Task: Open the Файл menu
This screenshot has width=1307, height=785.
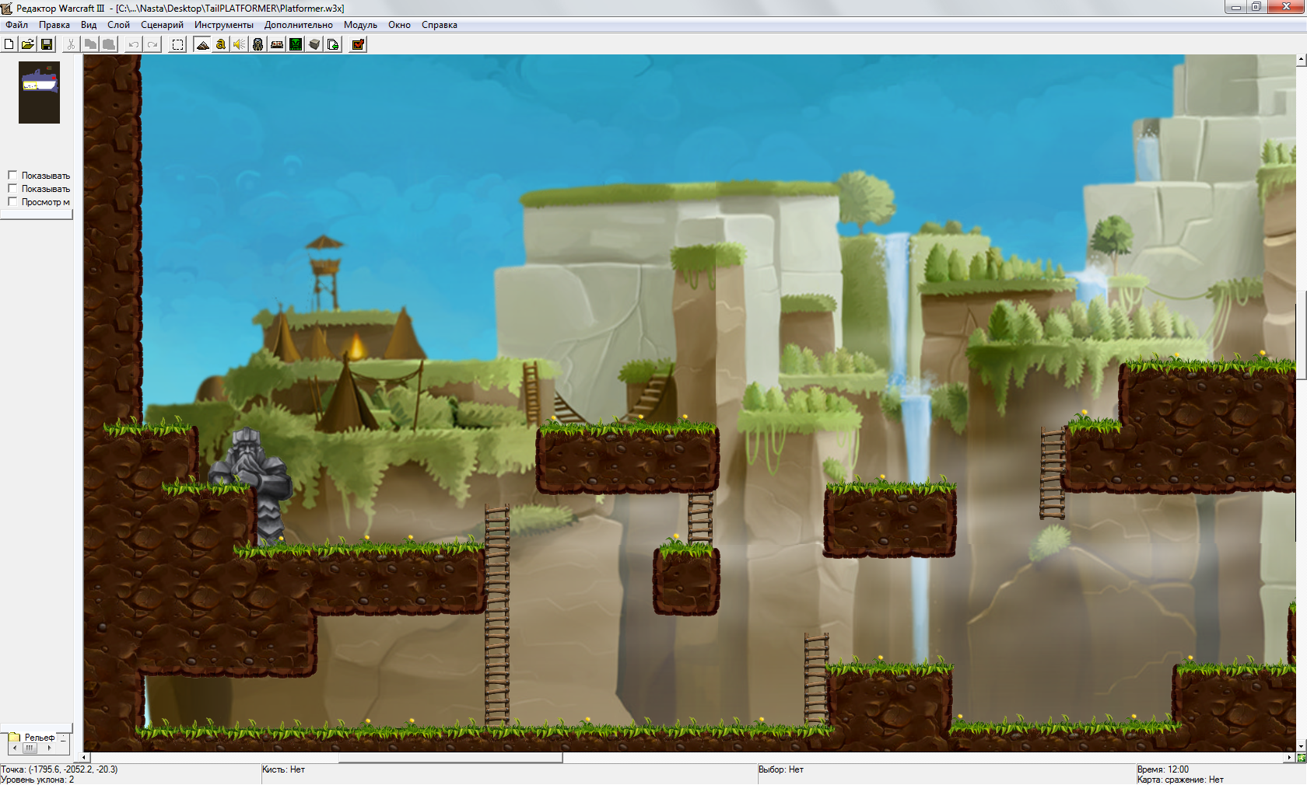Action: pos(16,25)
